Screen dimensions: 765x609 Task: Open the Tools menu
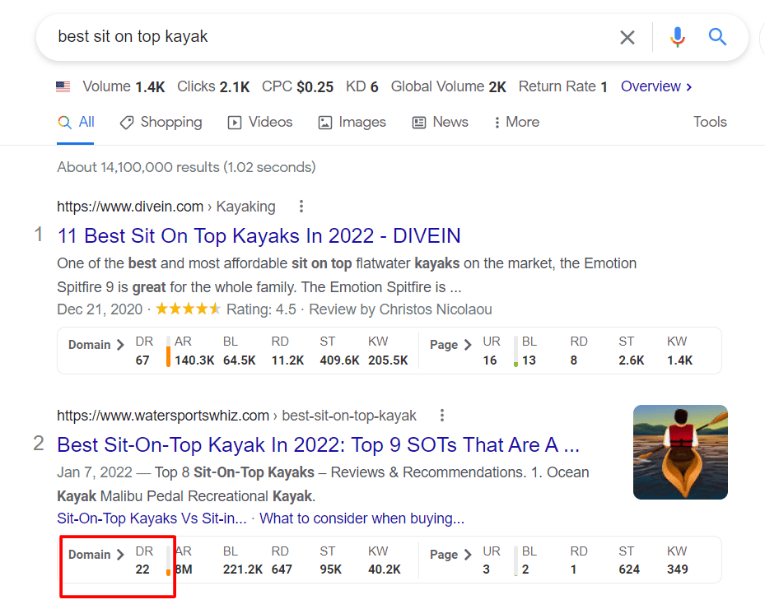click(x=709, y=122)
